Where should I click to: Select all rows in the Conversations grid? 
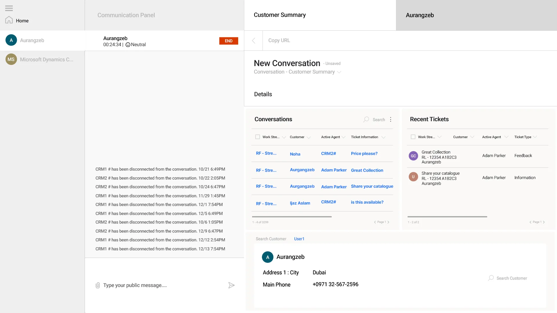click(x=258, y=137)
